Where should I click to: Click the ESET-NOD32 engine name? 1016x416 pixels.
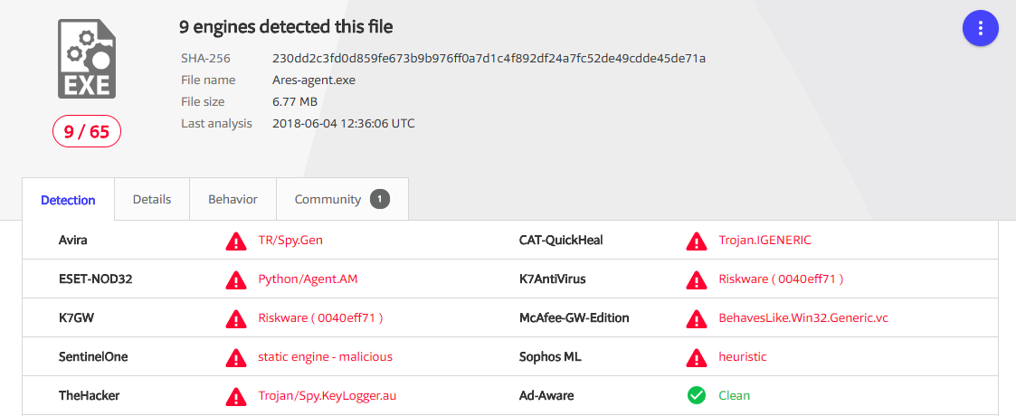click(96, 279)
